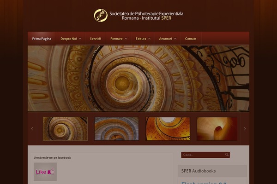Open the Contact menu item

(x=191, y=39)
